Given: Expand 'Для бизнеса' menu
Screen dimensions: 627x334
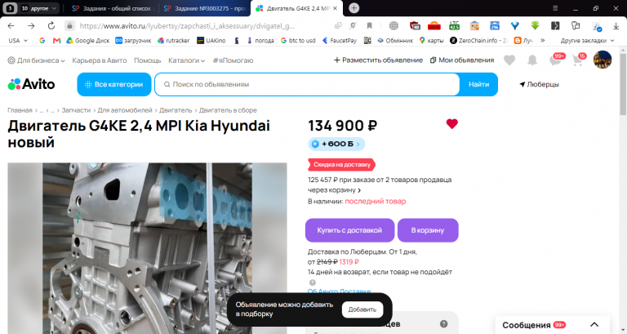Looking at the screenshot, I should (x=37, y=60).
